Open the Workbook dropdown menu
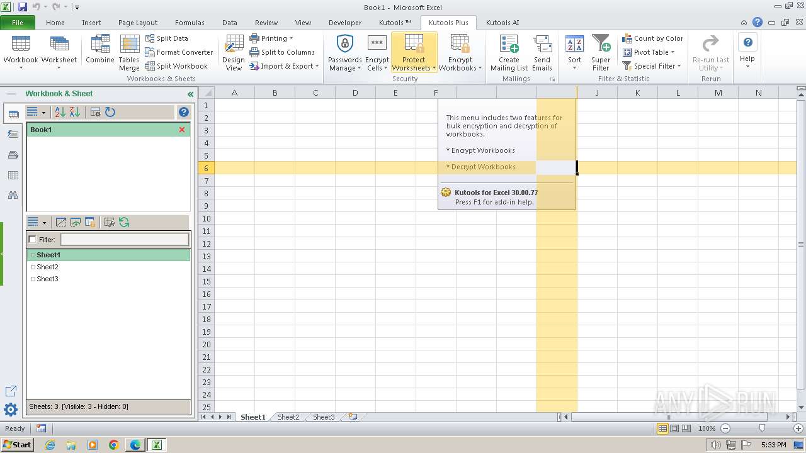This screenshot has height=453, width=806. [21, 53]
